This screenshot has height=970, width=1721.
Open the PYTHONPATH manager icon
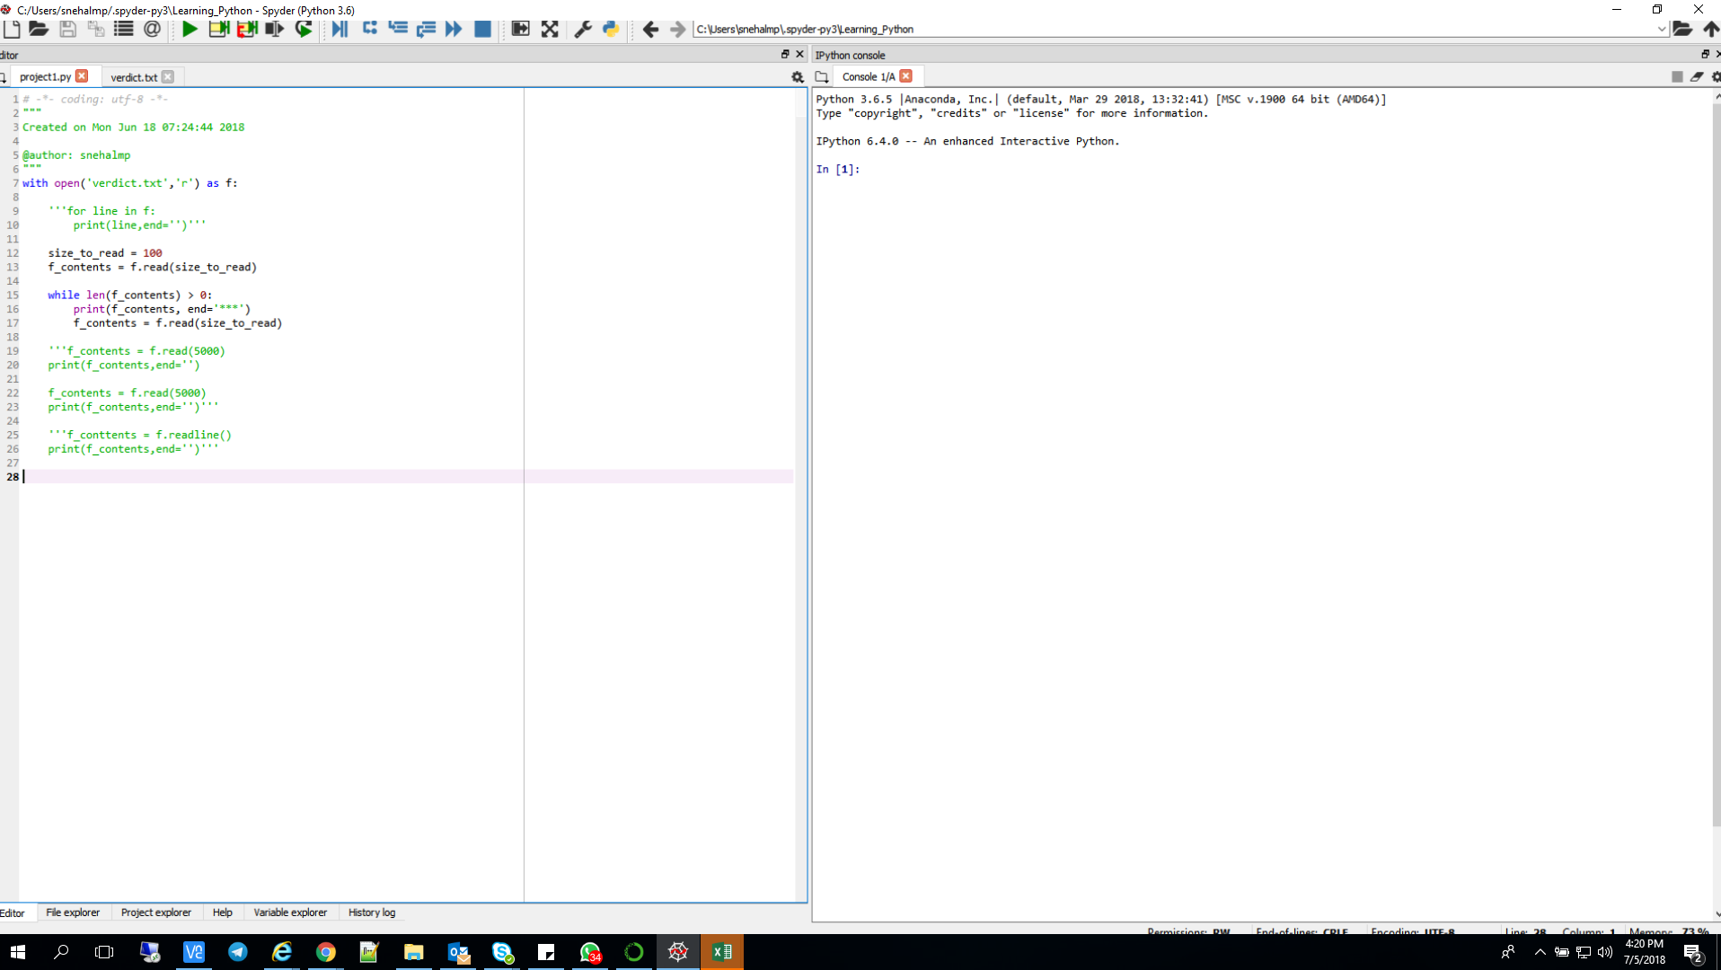pyautogui.click(x=610, y=29)
